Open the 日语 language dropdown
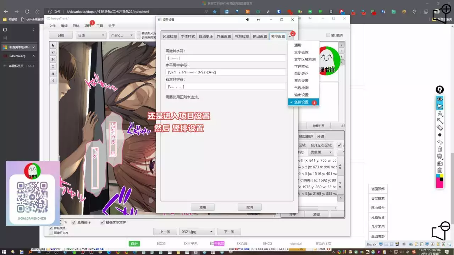The image size is (454, 255). pyautogui.click(x=91, y=35)
